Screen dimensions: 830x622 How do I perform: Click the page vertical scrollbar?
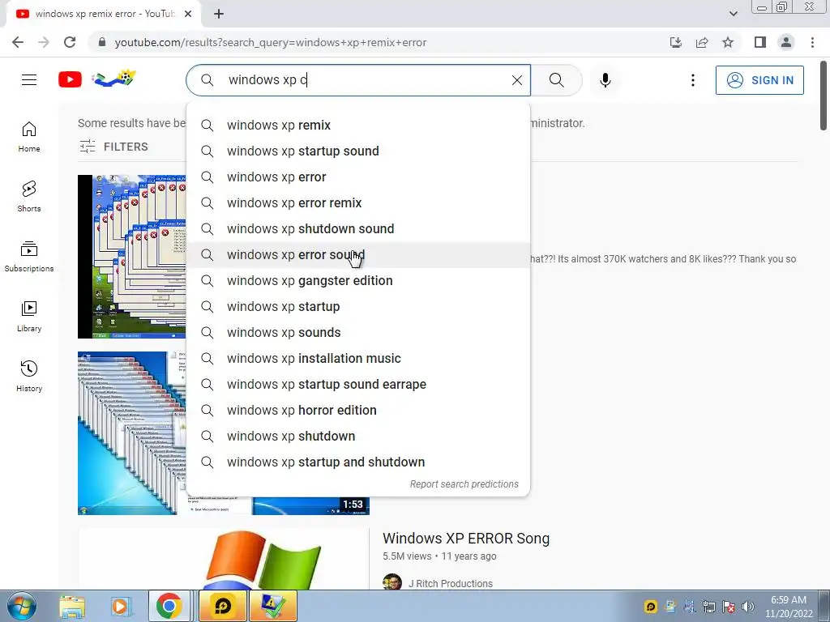pyautogui.click(x=824, y=96)
